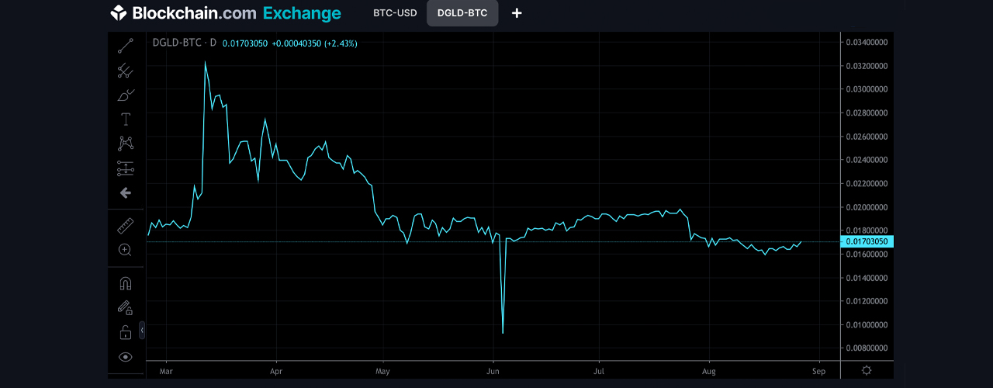The image size is (993, 388).
Task: Select the long position prediction tool
Action: [x=125, y=168]
